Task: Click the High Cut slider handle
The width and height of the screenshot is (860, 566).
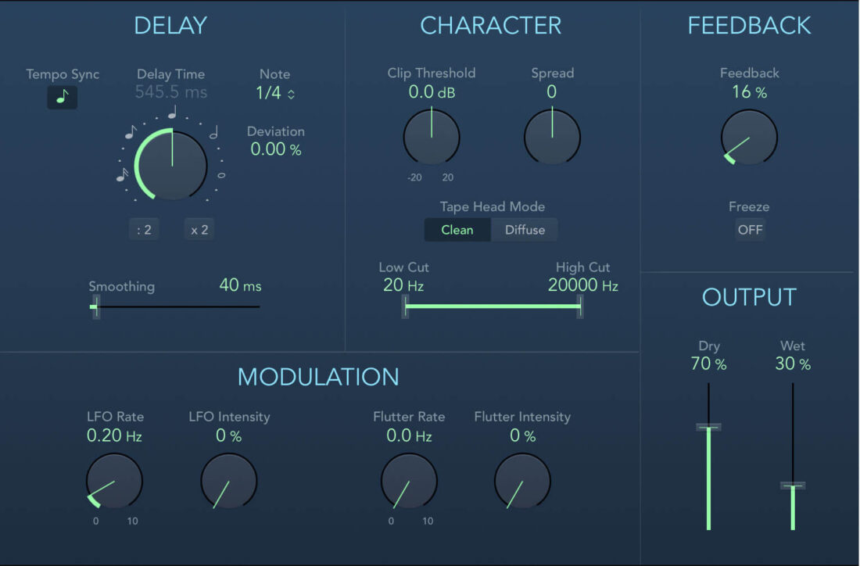Action: pyautogui.click(x=580, y=306)
